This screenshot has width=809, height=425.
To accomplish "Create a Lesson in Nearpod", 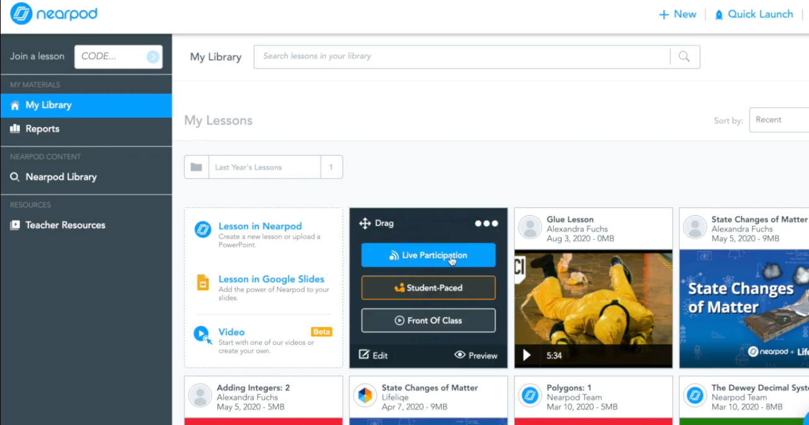I will 260,226.
